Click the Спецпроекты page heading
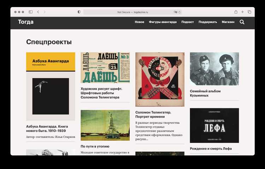265x169 pixels. [x=49, y=42]
